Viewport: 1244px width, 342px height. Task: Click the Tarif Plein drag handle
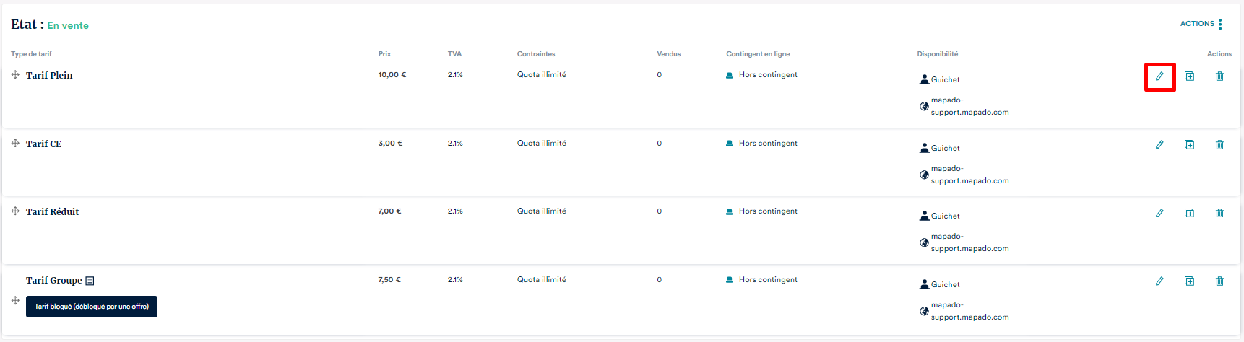click(15, 74)
